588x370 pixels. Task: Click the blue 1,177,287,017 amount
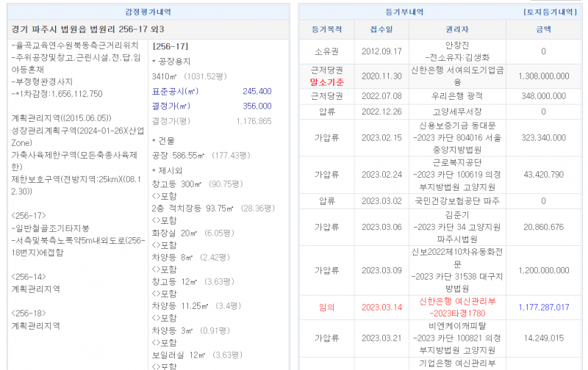(x=543, y=307)
